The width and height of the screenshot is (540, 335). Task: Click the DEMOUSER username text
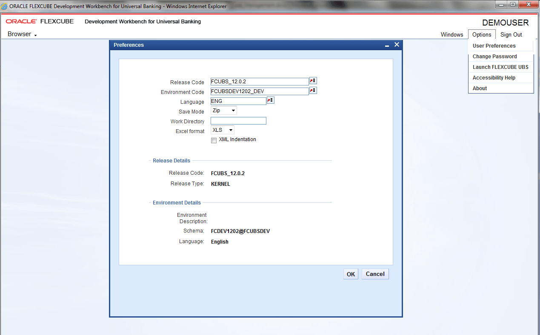point(506,23)
